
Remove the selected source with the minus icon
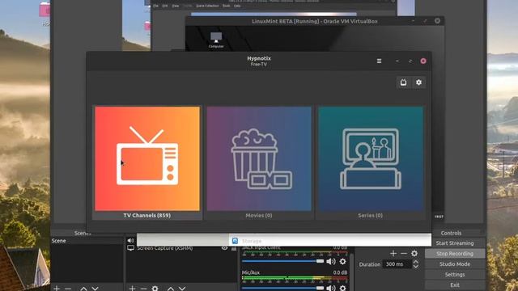[143, 288]
